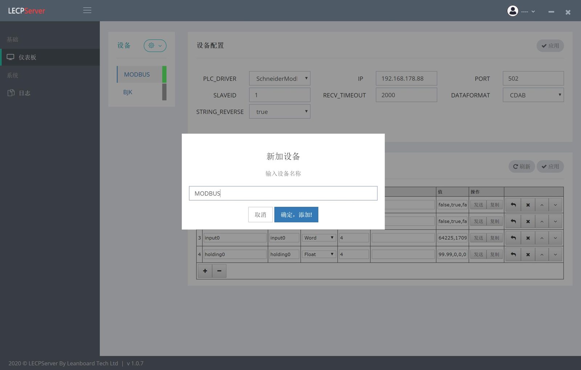Screen dimensions: 581x370
Task: Click the LECPServer logo
Action: 27,11
